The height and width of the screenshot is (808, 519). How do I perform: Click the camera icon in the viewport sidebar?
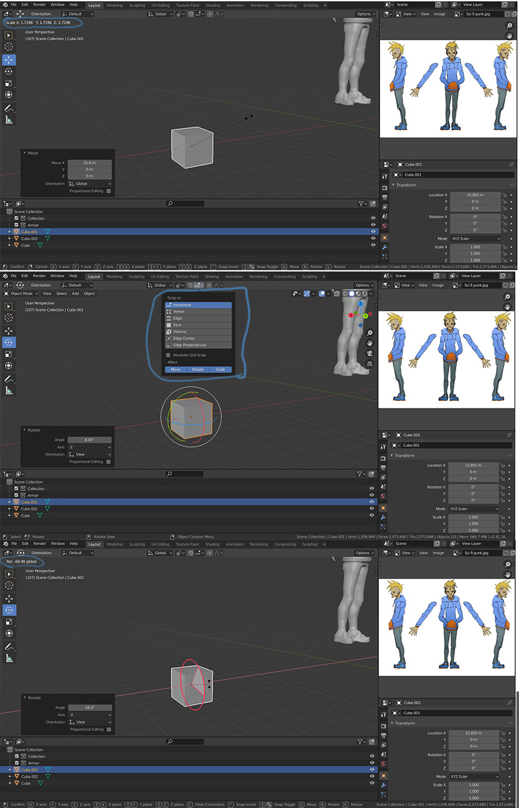(x=370, y=353)
